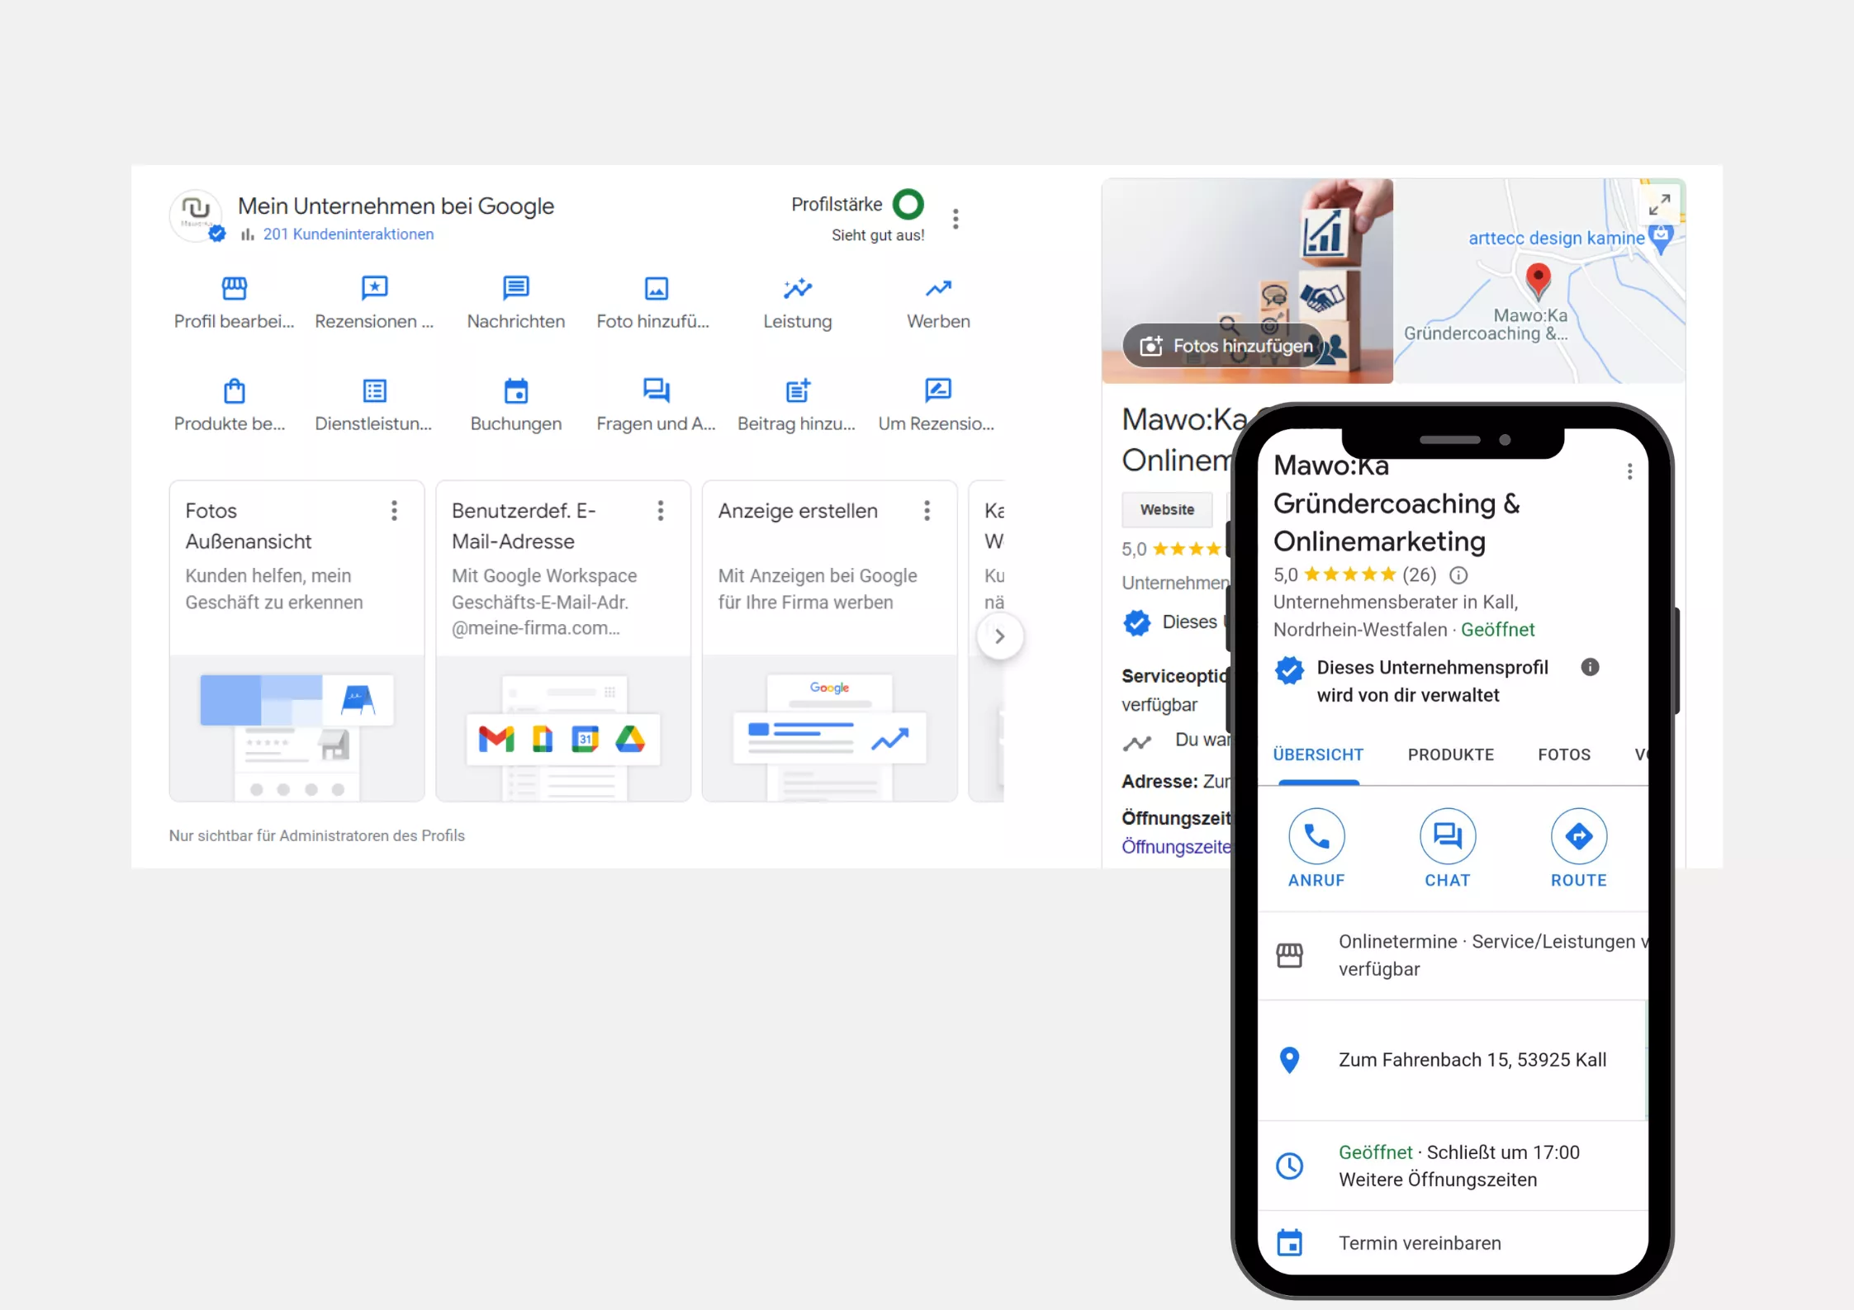Viewport: 1854px width, 1310px height.
Task: Open options menu on Fotos Außenansicht card
Action: (x=395, y=511)
